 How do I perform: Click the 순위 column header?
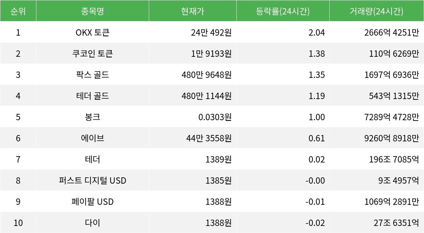tap(18, 11)
